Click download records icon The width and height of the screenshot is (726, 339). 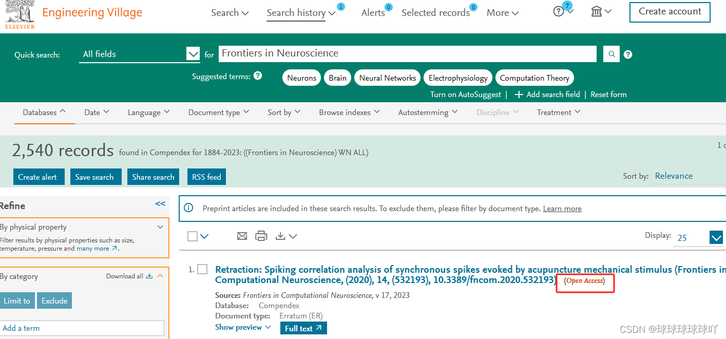point(280,236)
